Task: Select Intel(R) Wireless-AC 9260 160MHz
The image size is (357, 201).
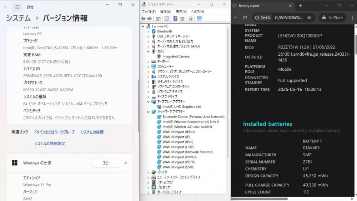Action: click(187, 127)
